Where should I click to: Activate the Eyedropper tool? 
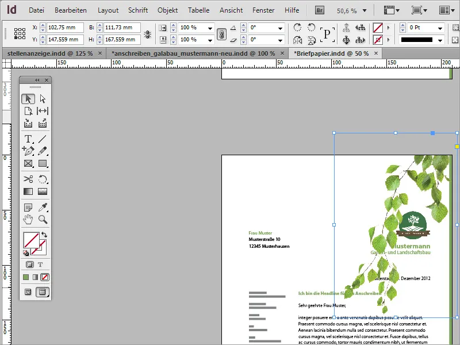43,208
